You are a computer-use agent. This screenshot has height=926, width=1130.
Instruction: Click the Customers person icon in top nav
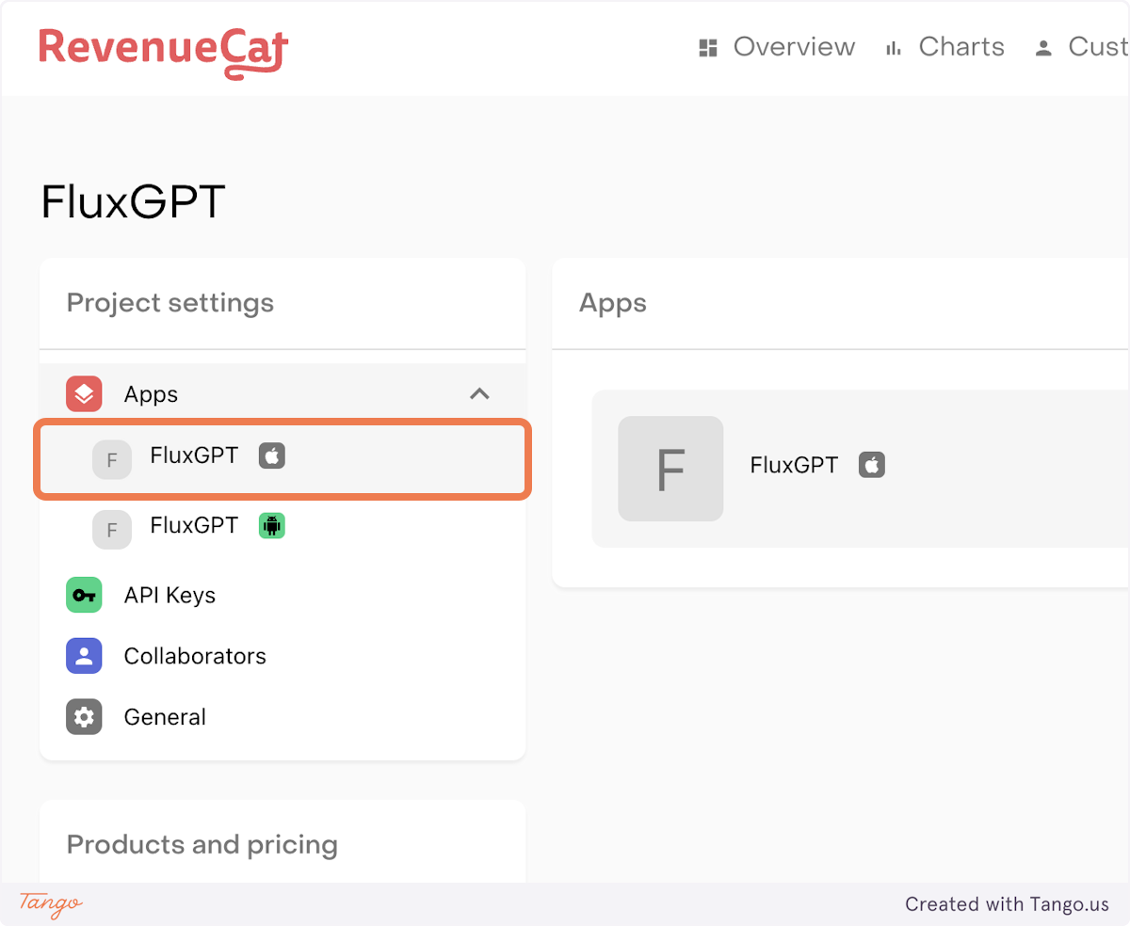click(x=1043, y=48)
